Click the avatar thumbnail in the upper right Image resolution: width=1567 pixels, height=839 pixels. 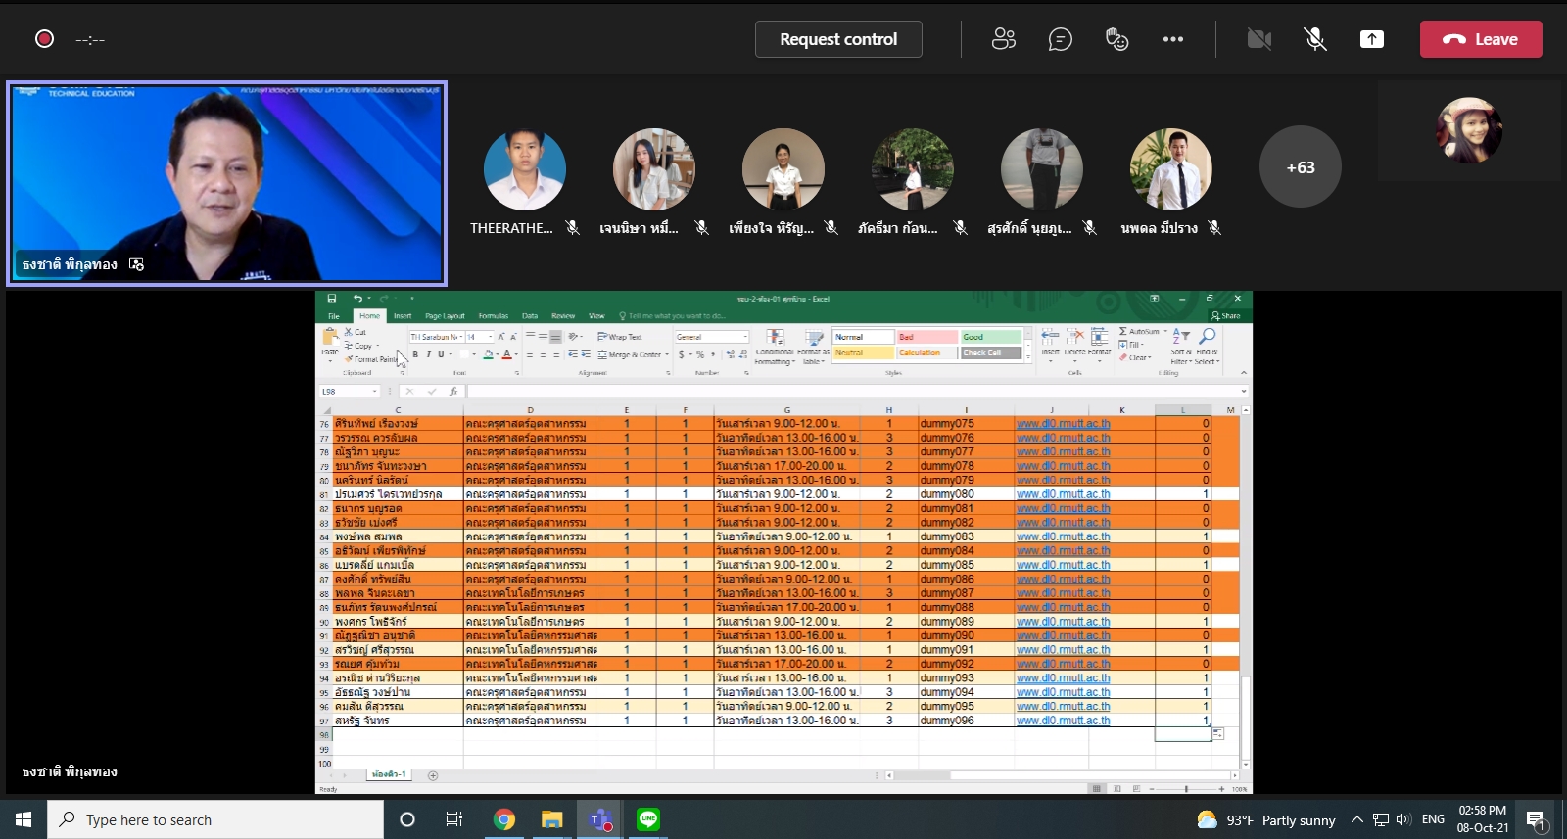click(1469, 130)
